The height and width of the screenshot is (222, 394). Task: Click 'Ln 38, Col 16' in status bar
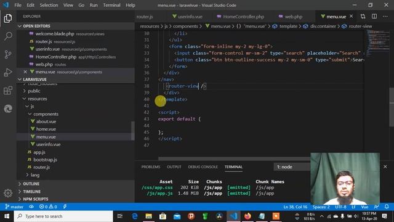[x=295, y=207]
